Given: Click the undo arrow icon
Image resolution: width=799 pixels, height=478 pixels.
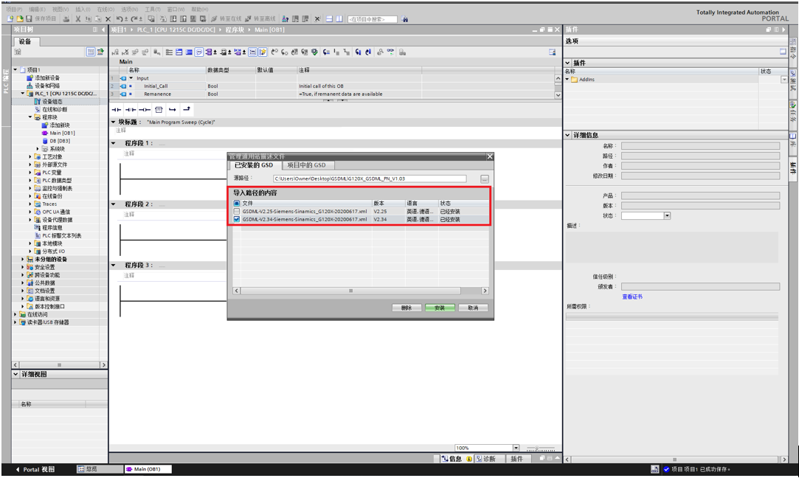Looking at the screenshot, I should 119,19.
